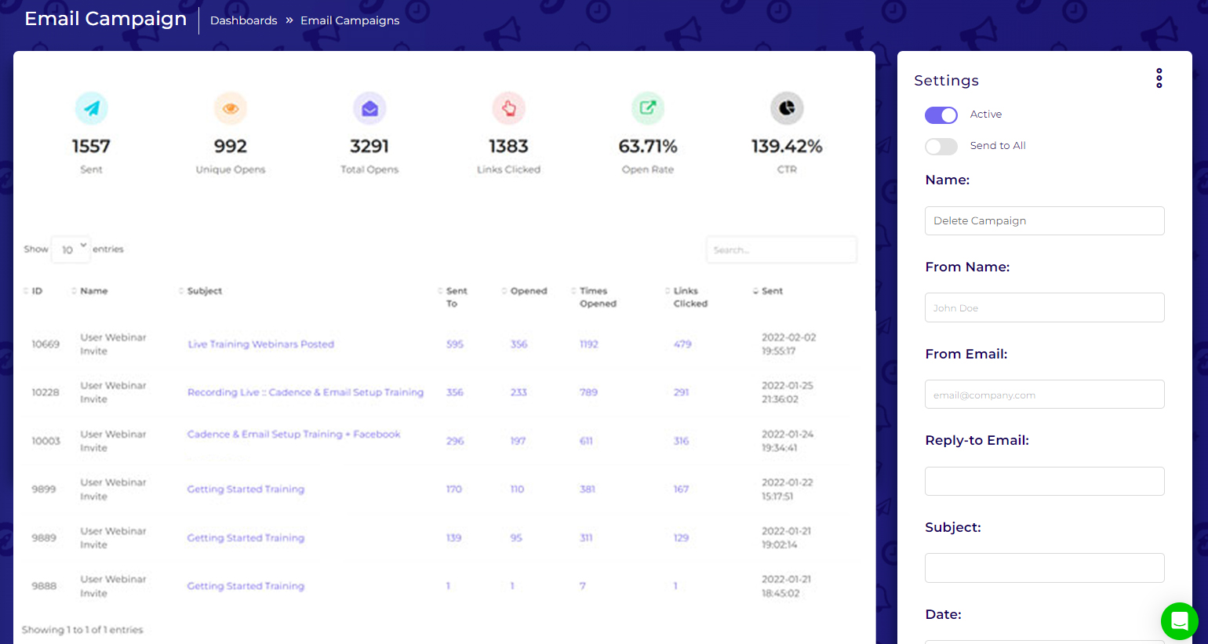The width and height of the screenshot is (1208, 644).
Task: Click the Total Opens envelope icon
Action: (369, 108)
